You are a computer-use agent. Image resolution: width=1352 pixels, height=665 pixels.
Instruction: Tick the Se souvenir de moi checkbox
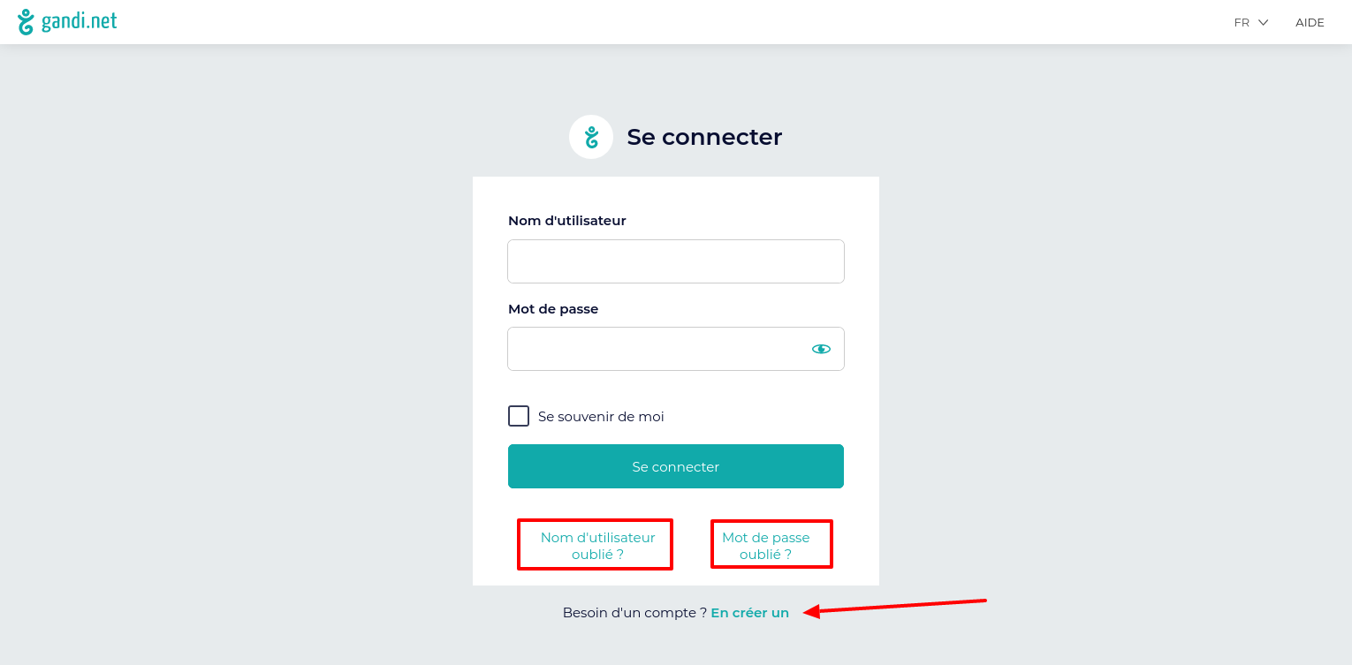[x=519, y=416]
